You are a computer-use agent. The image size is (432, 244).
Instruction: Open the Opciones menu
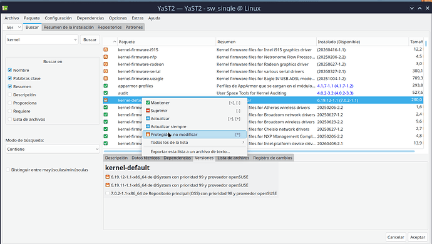(x=118, y=18)
